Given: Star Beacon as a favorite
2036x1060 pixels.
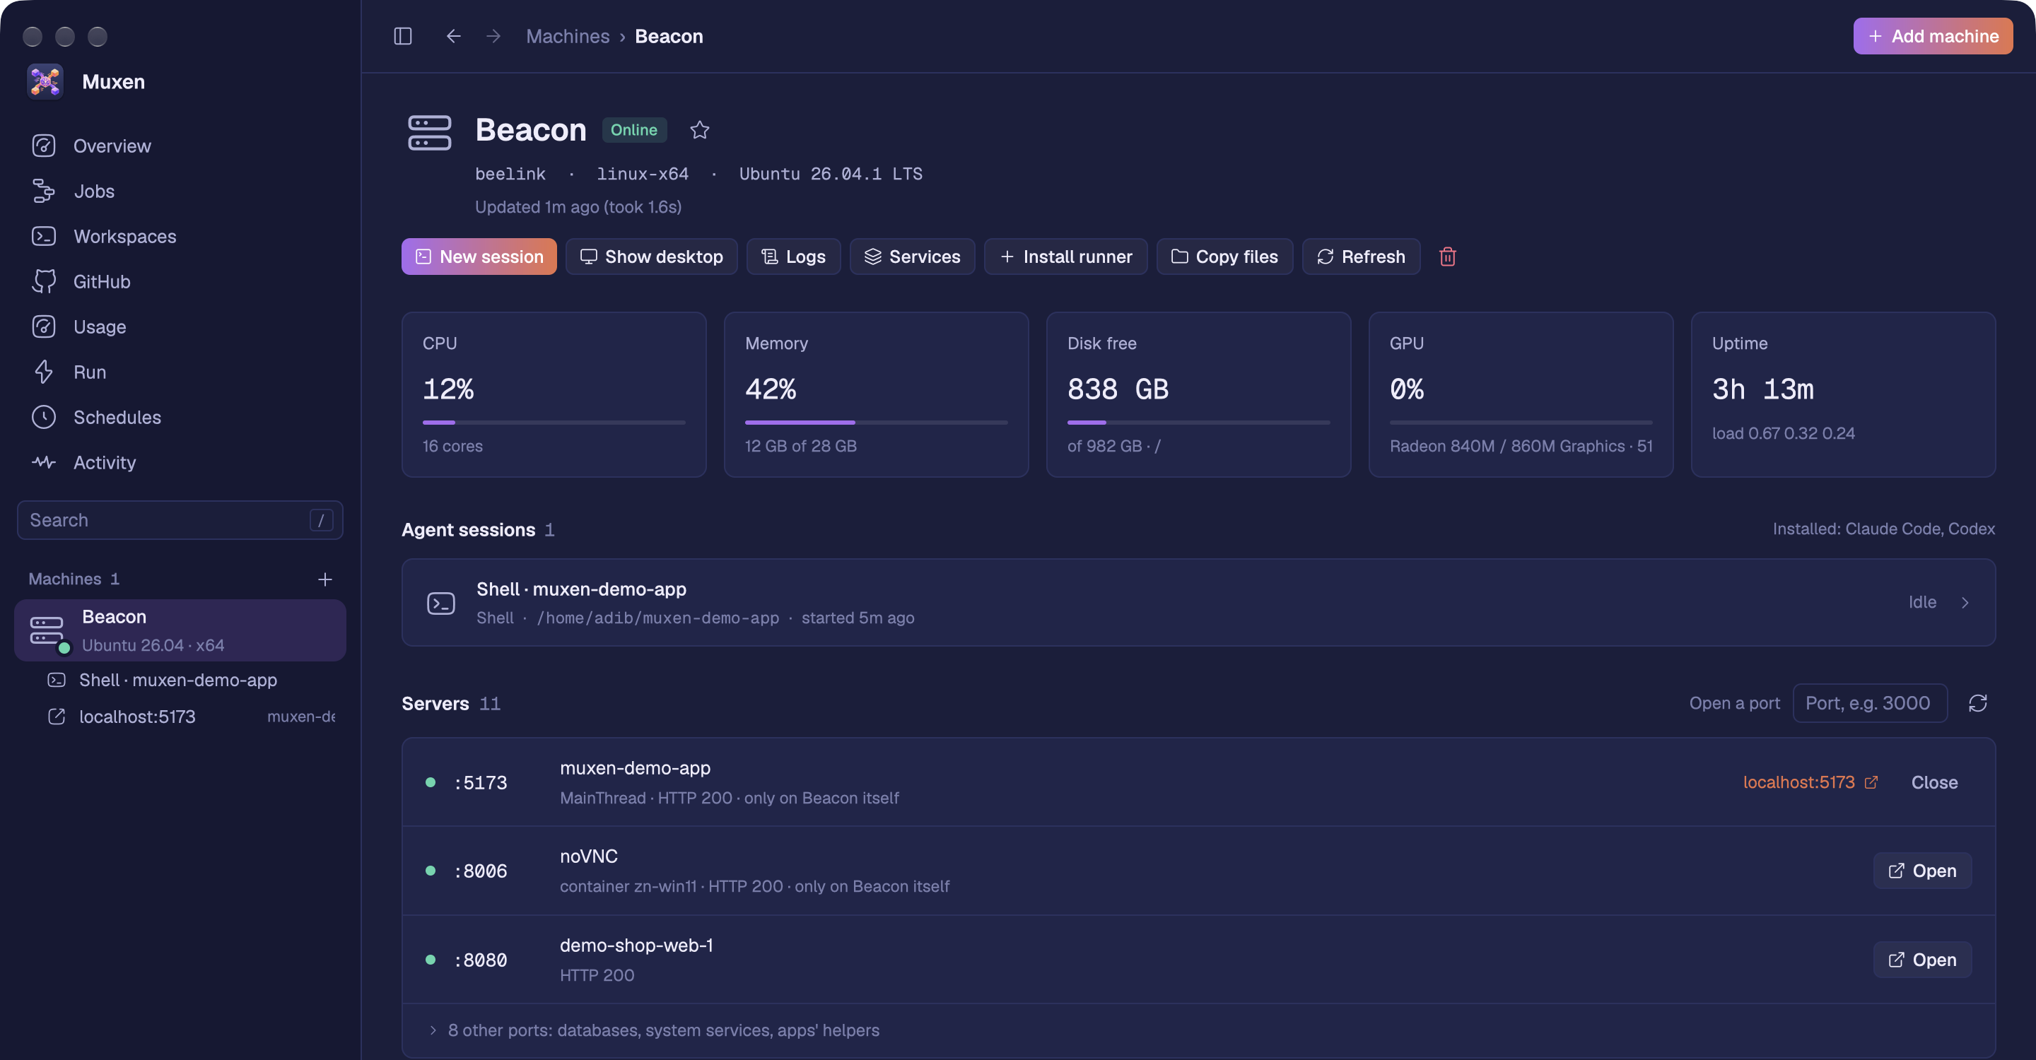Looking at the screenshot, I should [x=699, y=129].
